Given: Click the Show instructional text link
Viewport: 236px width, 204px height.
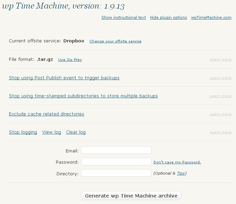Looking at the screenshot, I should click(x=124, y=17).
